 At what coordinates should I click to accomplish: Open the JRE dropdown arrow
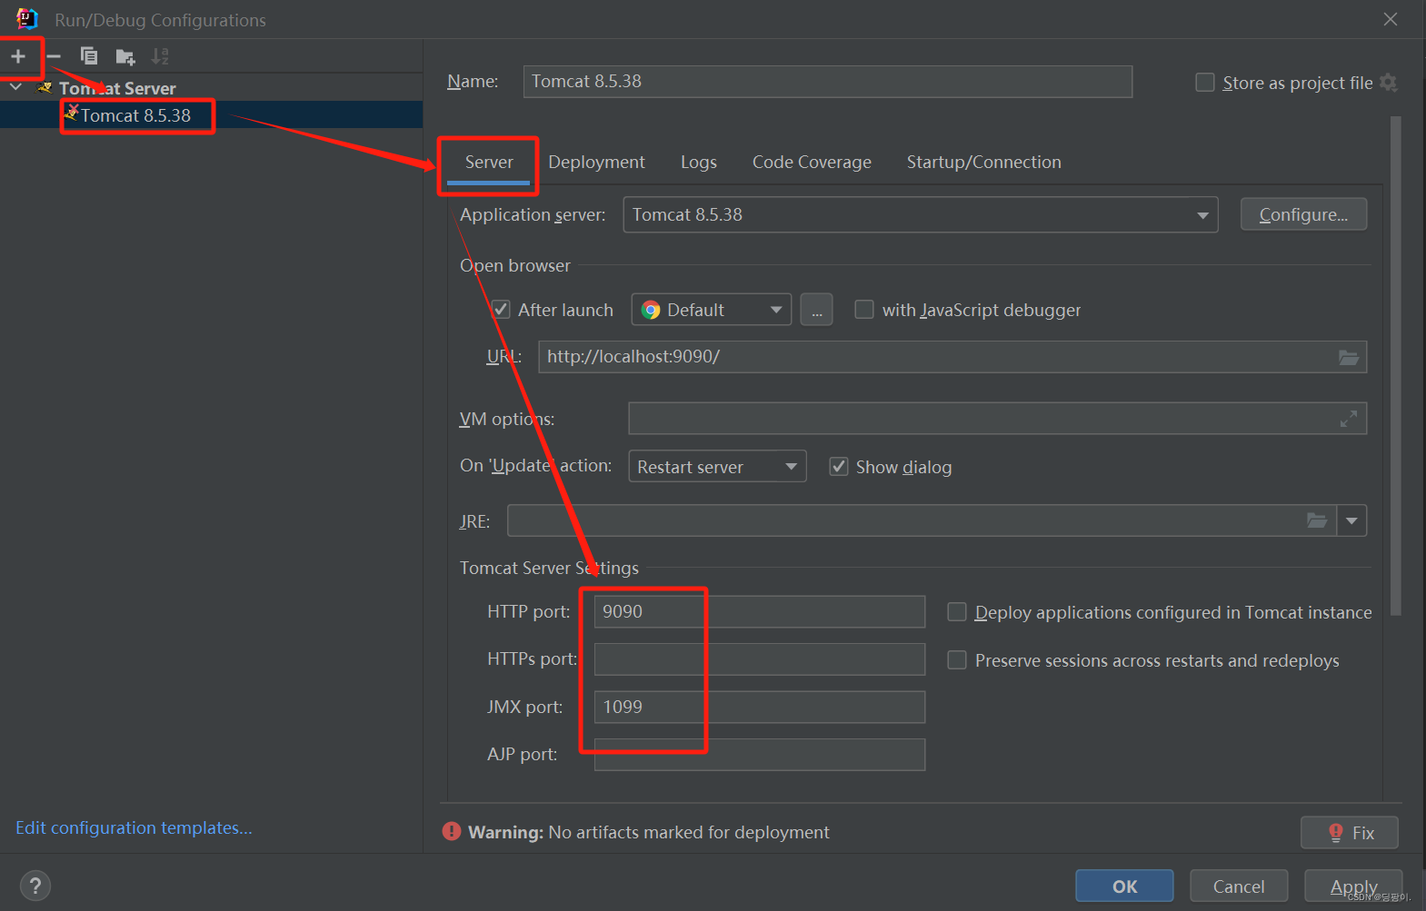coord(1351,520)
